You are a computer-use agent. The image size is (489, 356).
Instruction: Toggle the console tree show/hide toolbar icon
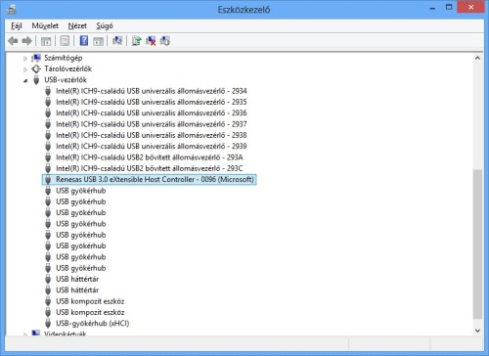(x=46, y=41)
